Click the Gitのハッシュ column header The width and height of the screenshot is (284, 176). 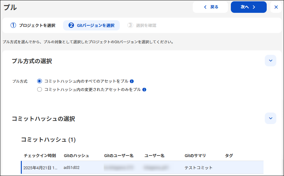tap(77, 155)
